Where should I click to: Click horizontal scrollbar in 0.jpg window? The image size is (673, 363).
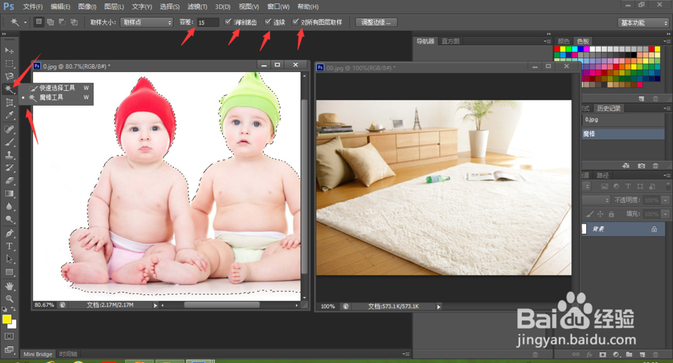coord(221,305)
